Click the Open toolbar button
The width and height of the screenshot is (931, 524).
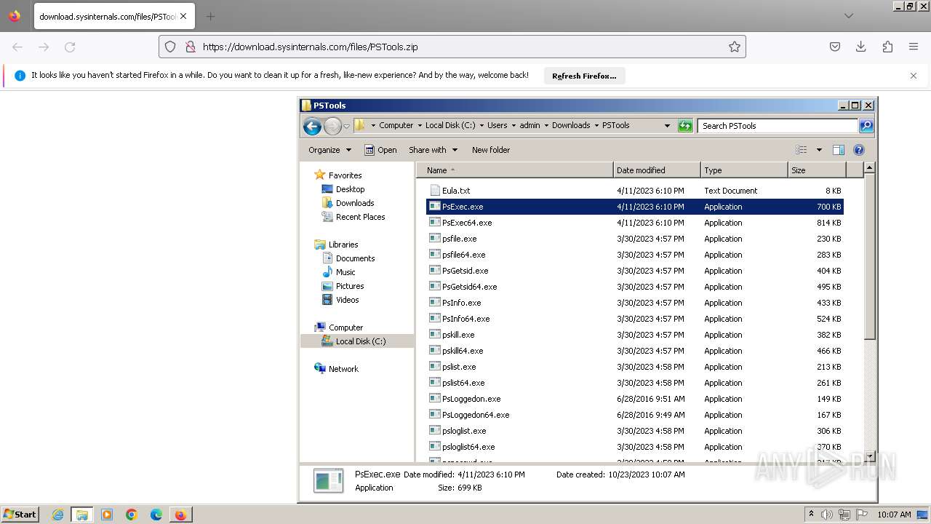pos(380,150)
